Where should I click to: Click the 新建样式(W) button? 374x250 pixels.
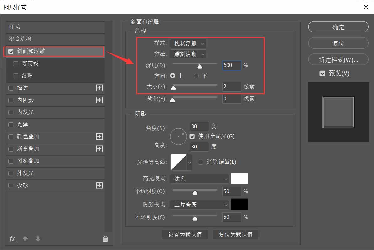[338, 59]
